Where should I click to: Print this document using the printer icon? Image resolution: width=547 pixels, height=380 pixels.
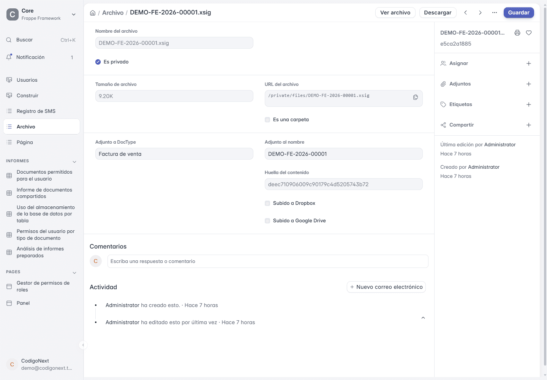pyautogui.click(x=517, y=33)
